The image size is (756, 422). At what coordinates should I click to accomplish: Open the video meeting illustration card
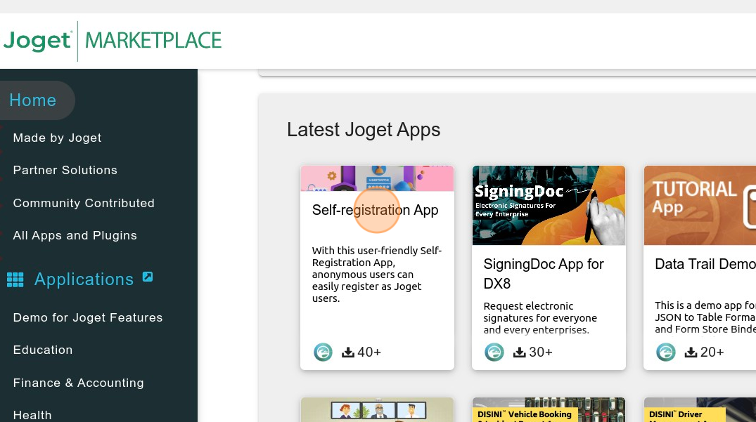pos(377,410)
